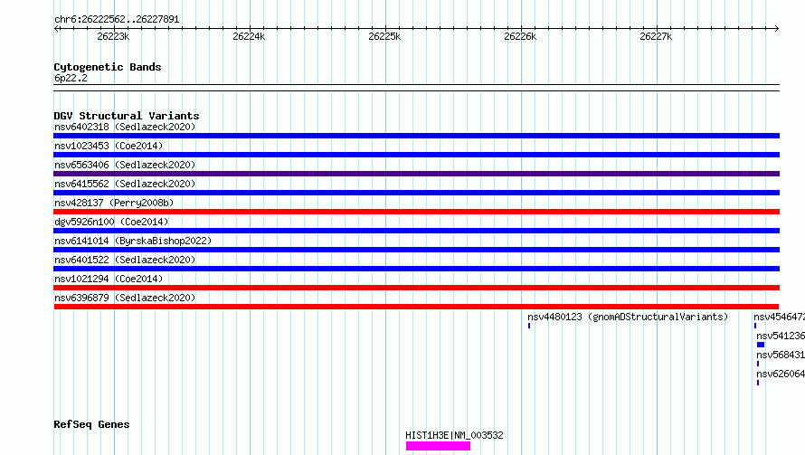Open variant label nsv1021294 (Coe2014)

tap(109, 279)
